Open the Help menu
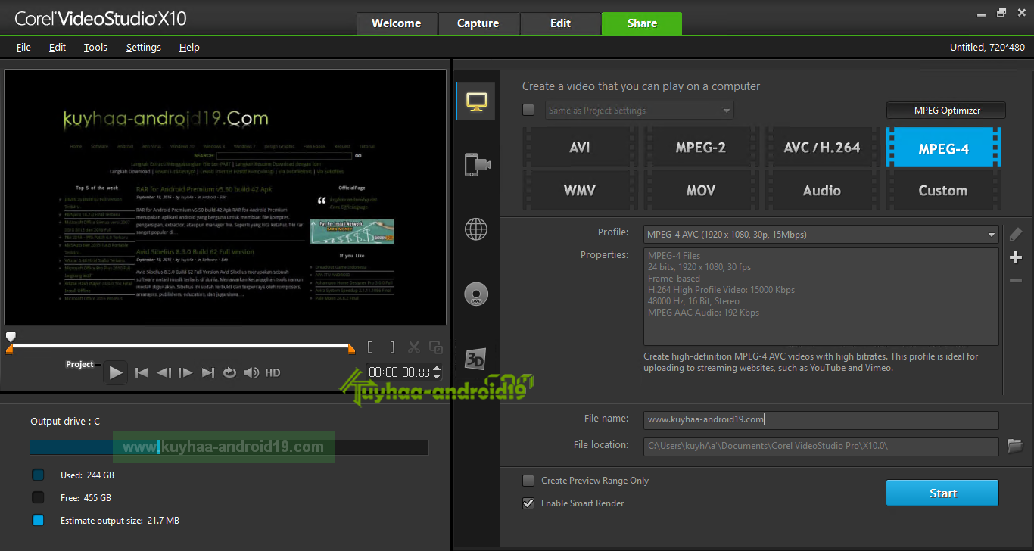This screenshot has width=1034, height=551. 189,47
